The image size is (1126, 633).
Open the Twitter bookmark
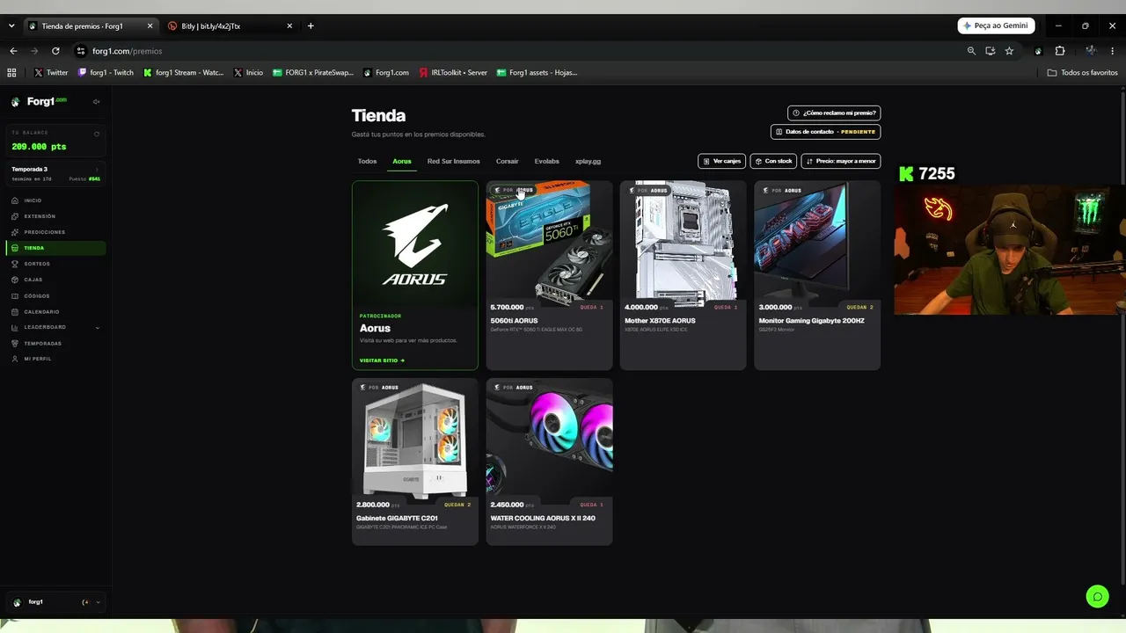[x=52, y=73]
